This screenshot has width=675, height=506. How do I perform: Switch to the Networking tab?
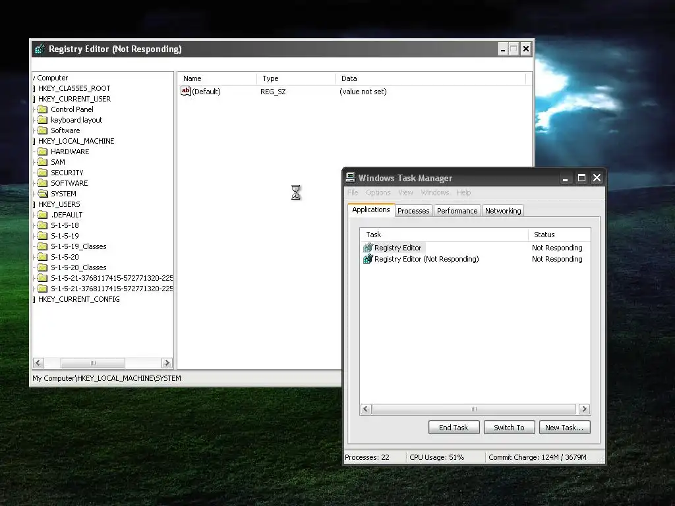(503, 211)
